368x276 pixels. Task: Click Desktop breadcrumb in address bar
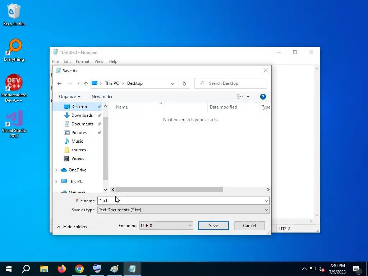(135, 83)
